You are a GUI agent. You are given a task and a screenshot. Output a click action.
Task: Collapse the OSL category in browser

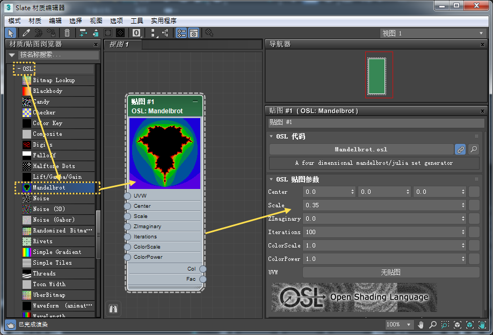(x=19, y=69)
